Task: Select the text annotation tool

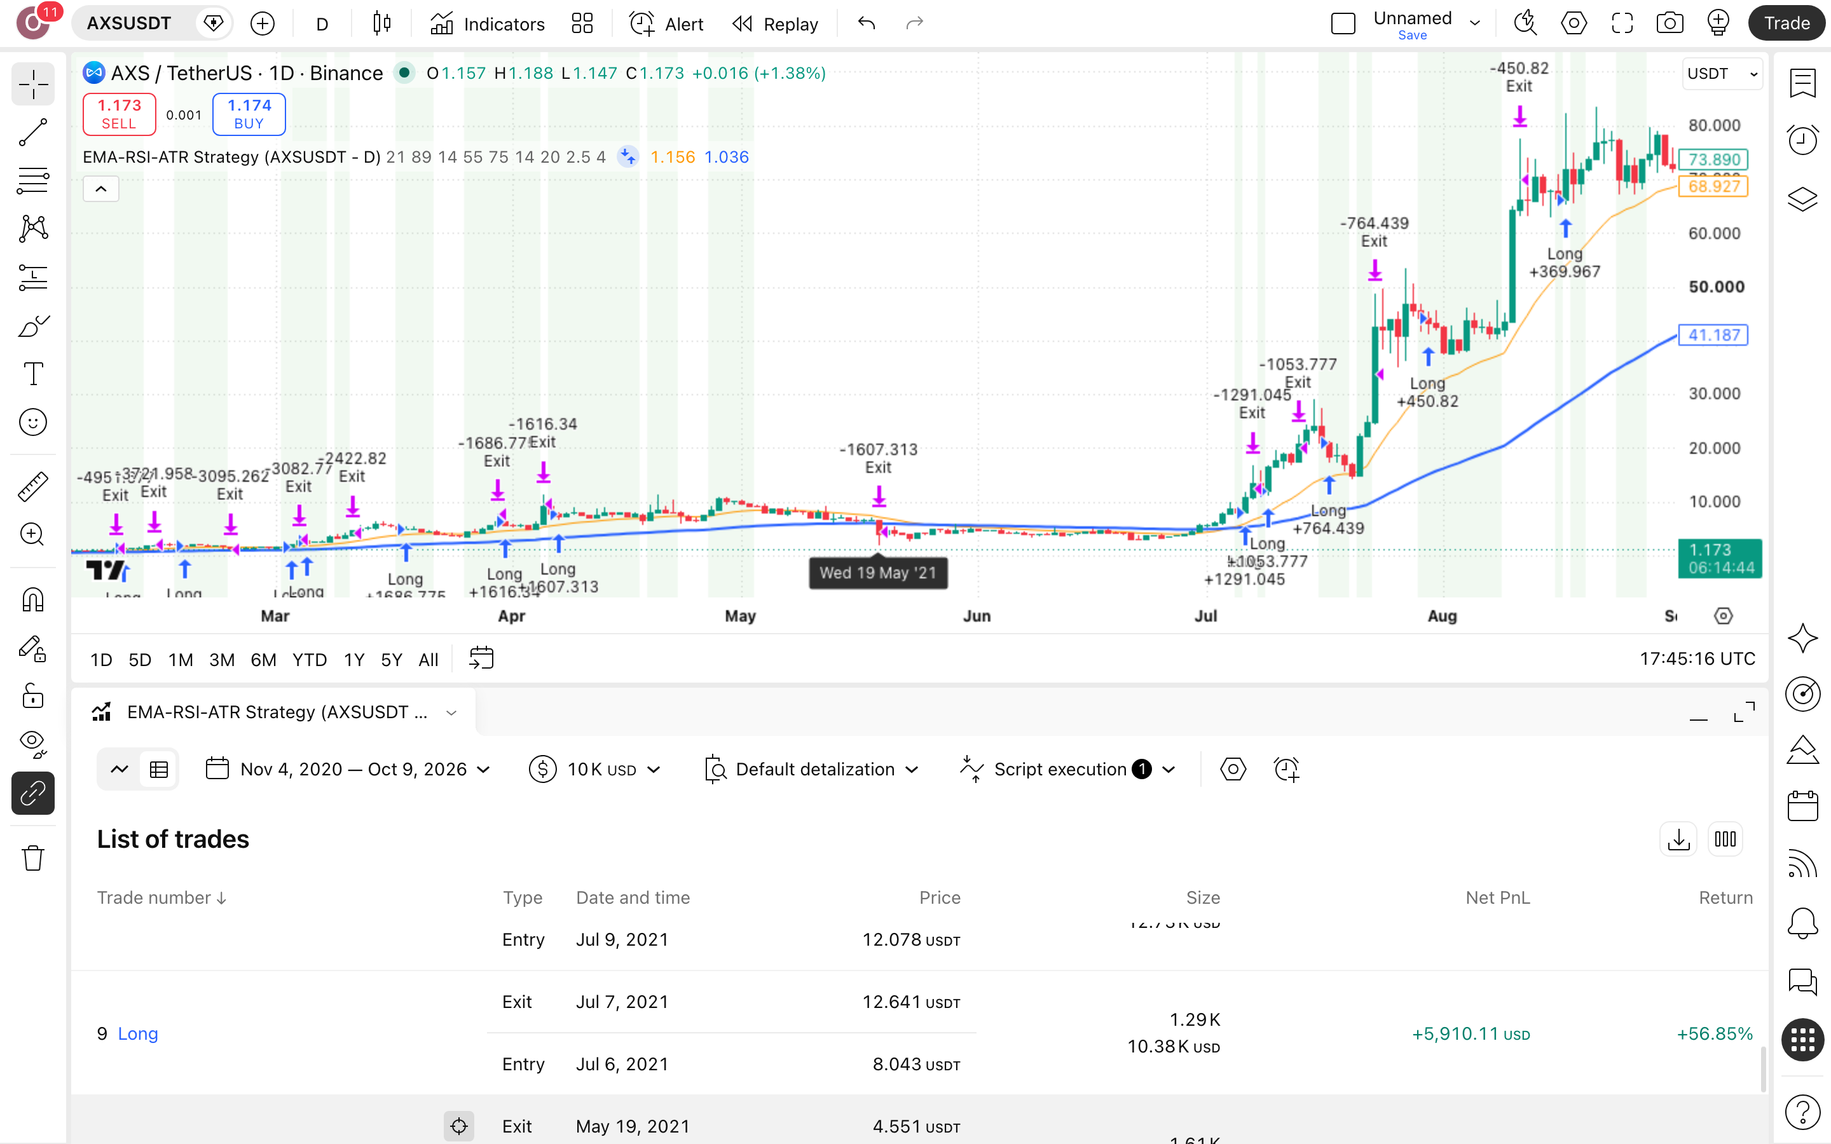Action: 33,374
